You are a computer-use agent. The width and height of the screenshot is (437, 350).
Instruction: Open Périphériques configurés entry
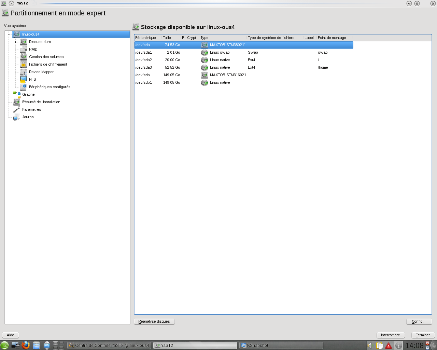[50, 87]
